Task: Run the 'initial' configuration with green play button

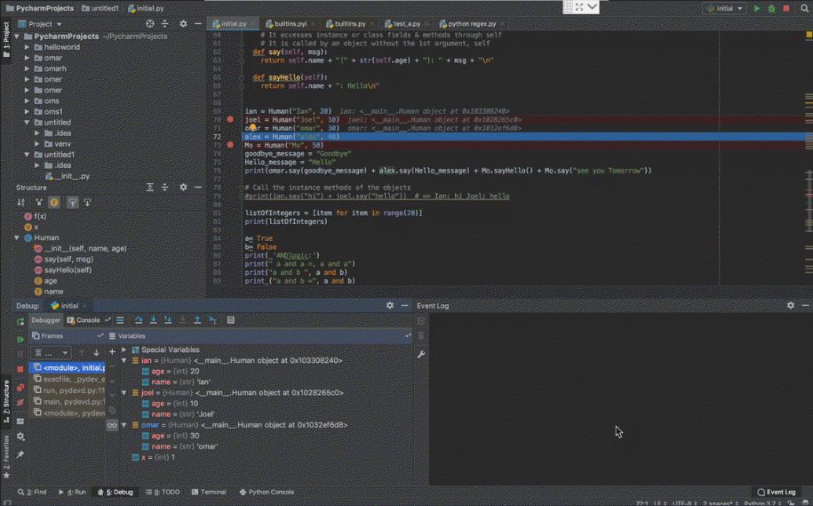Action: coord(756,8)
